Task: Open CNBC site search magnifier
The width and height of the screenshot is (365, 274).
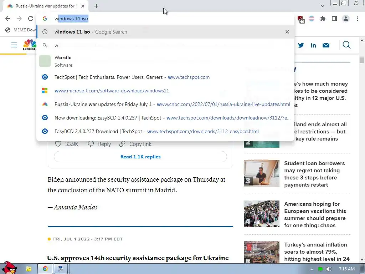Action: click(346, 45)
